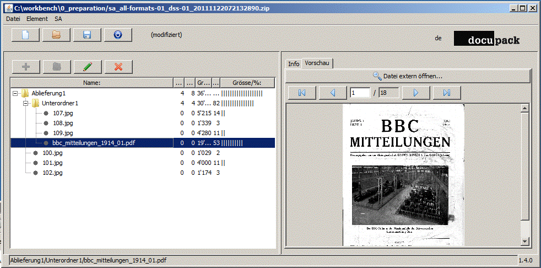Click the bullet icon beside 107.jpg
Image resolution: width=541 pixels, height=268 pixels.
click(x=46, y=113)
